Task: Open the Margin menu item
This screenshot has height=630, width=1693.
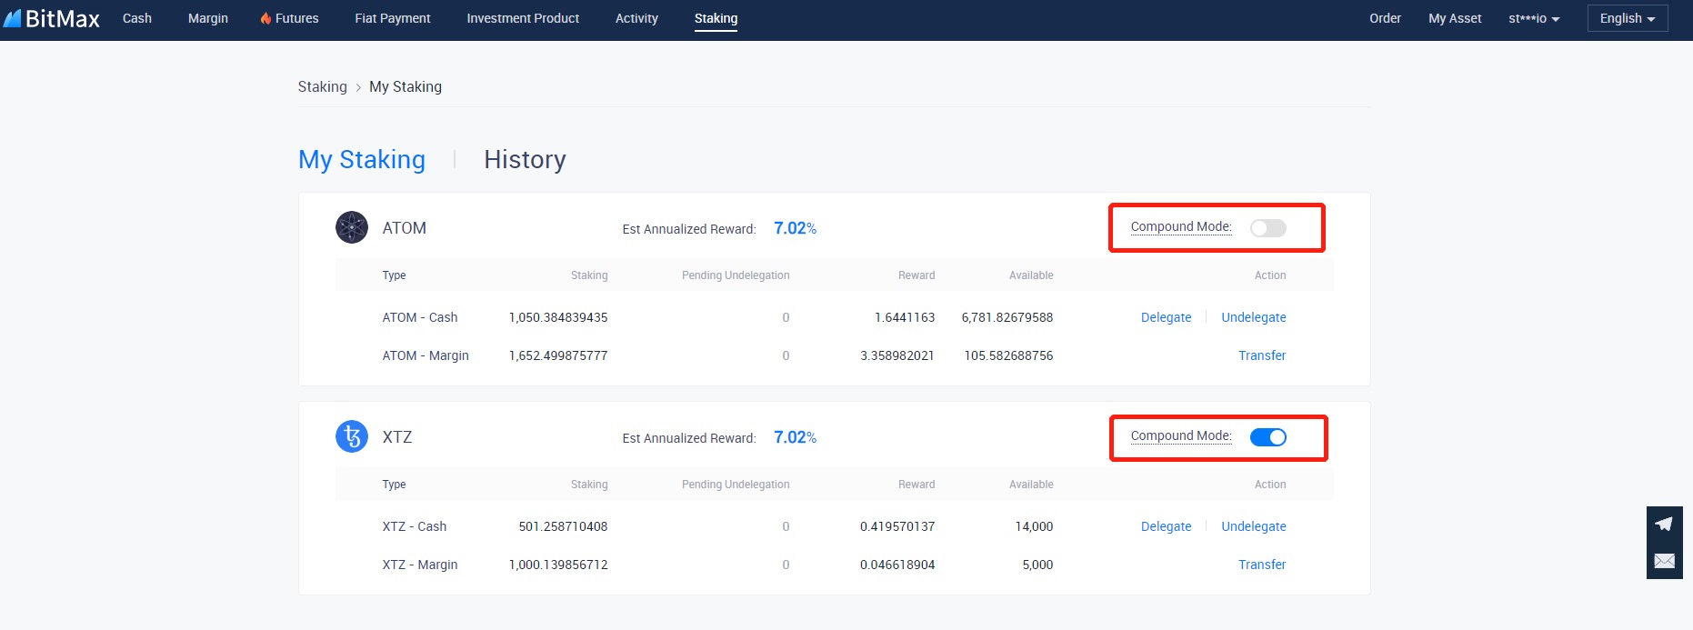Action: point(208,18)
